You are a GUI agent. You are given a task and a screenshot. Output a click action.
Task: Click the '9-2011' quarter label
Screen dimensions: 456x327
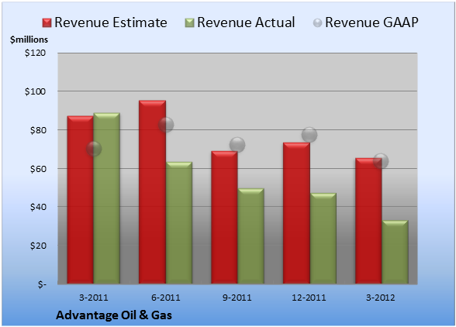click(237, 298)
